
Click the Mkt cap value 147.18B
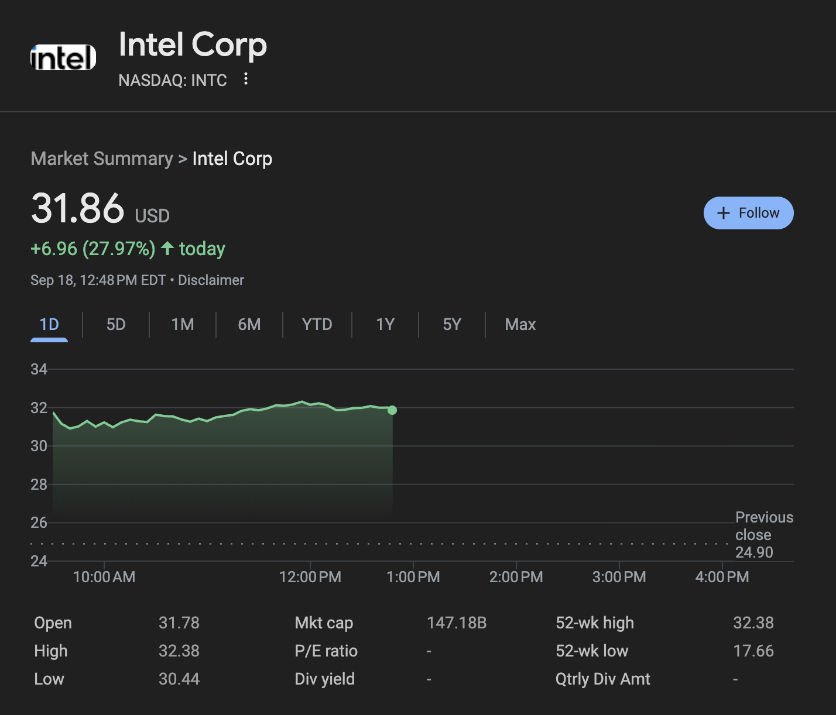457,623
